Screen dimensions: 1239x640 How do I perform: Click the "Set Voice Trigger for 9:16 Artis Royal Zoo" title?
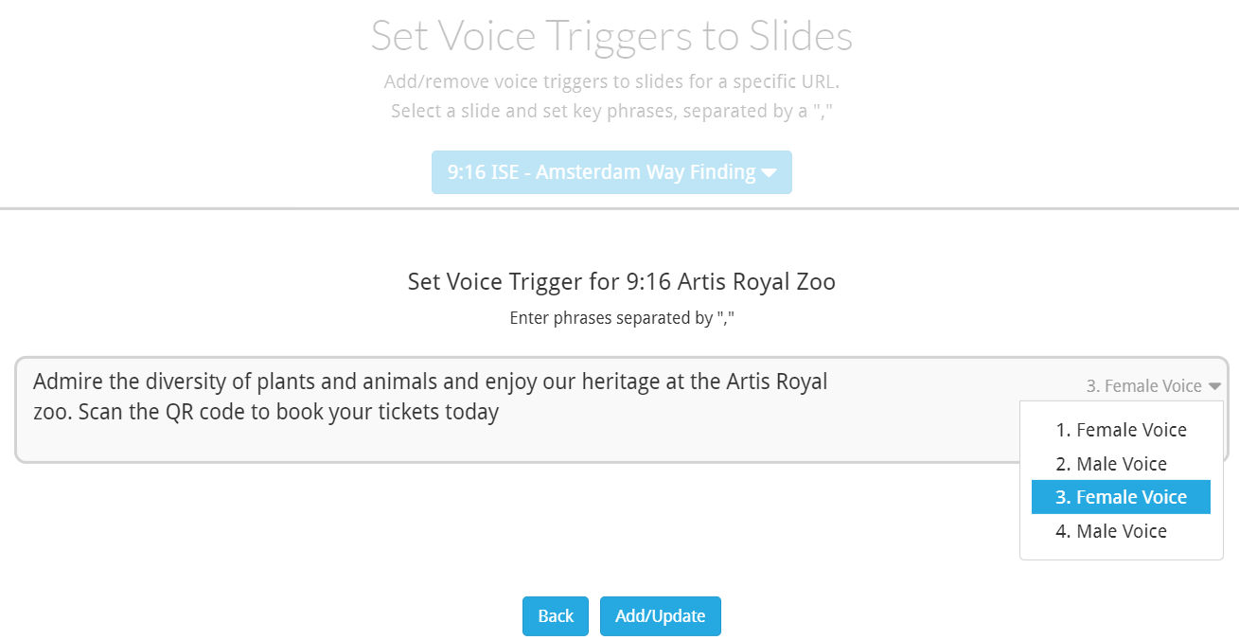pyautogui.click(x=621, y=282)
